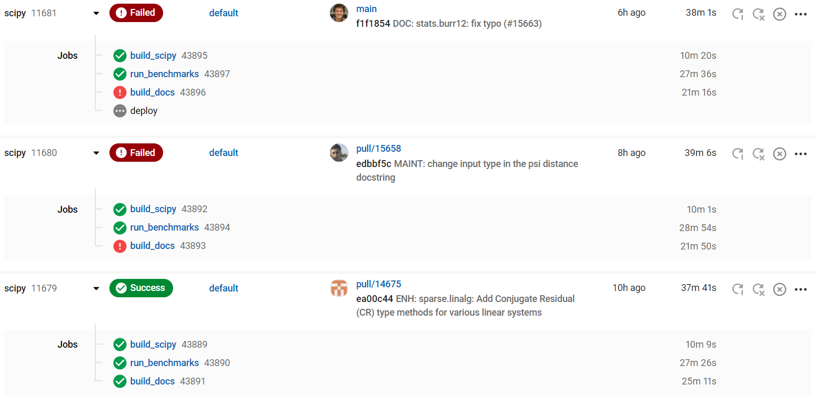Click the cancel icon on build 11679
The image size is (816, 406).
779,289
